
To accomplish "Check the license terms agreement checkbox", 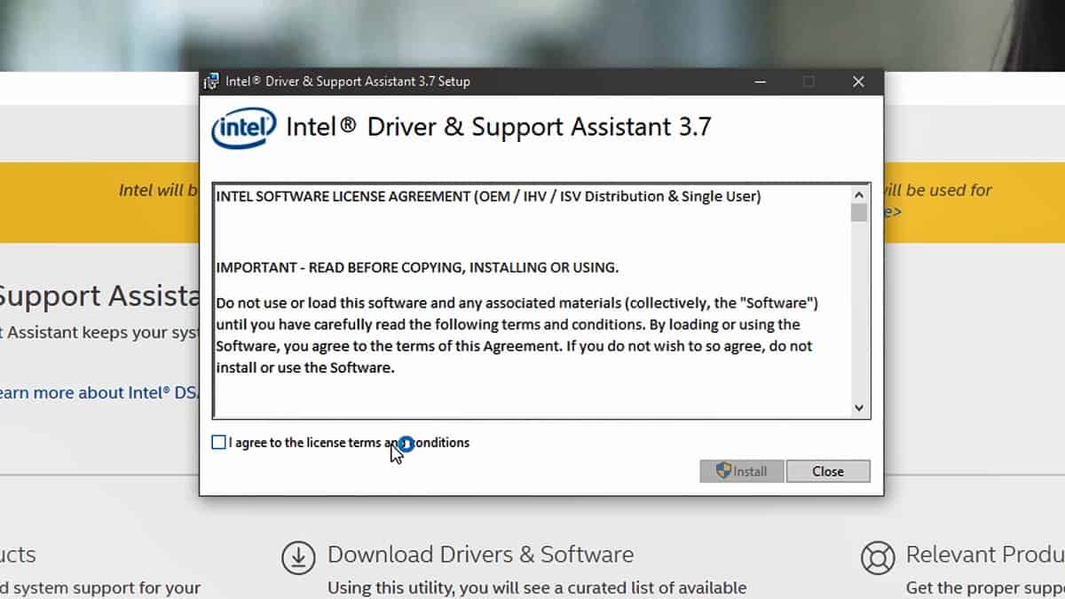I will [x=219, y=442].
